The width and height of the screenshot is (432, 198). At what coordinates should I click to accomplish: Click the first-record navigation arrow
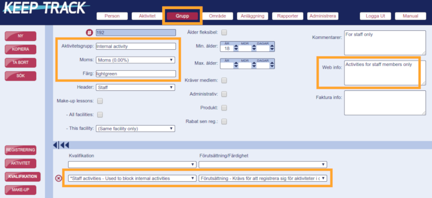click(56, 145)
